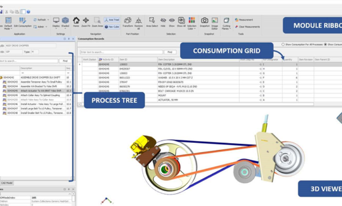Click the activity icon beside 00434248
Screen dimensions: 342x206
pos(5,113)
